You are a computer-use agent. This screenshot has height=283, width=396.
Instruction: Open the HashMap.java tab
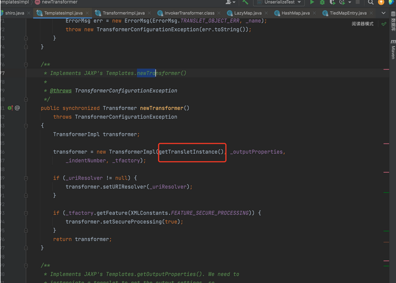(296, 13)
